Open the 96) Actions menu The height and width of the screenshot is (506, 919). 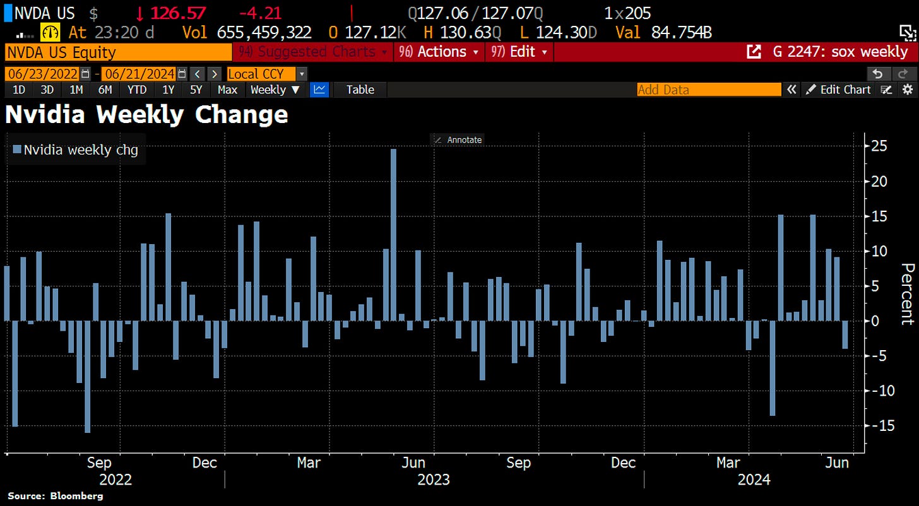pos(439,52)
